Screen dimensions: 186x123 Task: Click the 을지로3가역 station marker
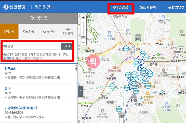click(x=178, y=74)
